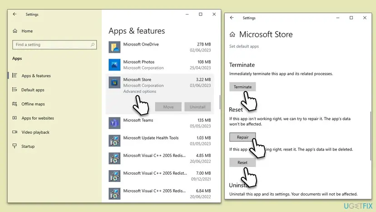
Task: Click the Home house icon in sidebar
Action: point(15,31)
